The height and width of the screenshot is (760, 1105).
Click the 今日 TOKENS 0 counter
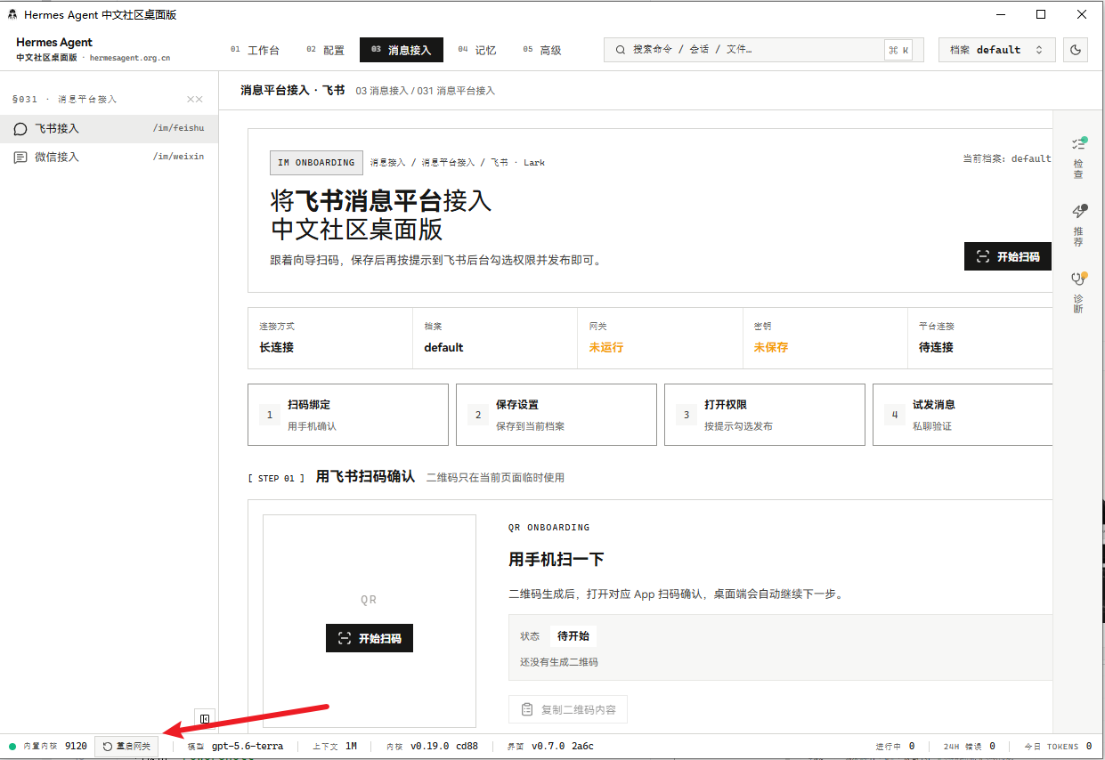click(x=1058, y=746)
